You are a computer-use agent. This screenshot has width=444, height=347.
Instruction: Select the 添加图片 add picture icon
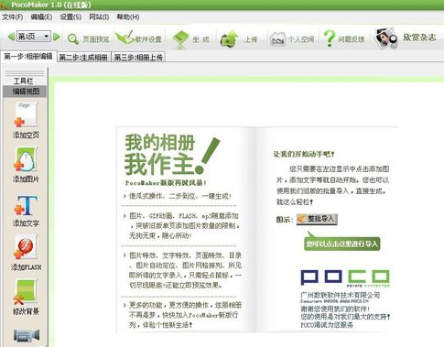pos(26,159)
